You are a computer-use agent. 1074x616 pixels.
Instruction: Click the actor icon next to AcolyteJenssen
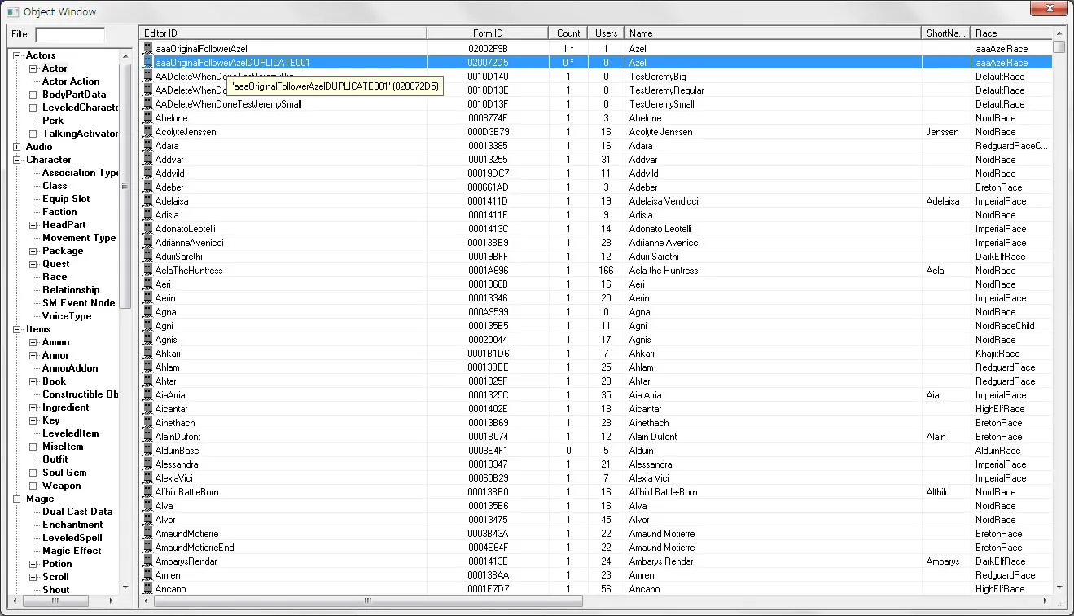coord(148,132)
